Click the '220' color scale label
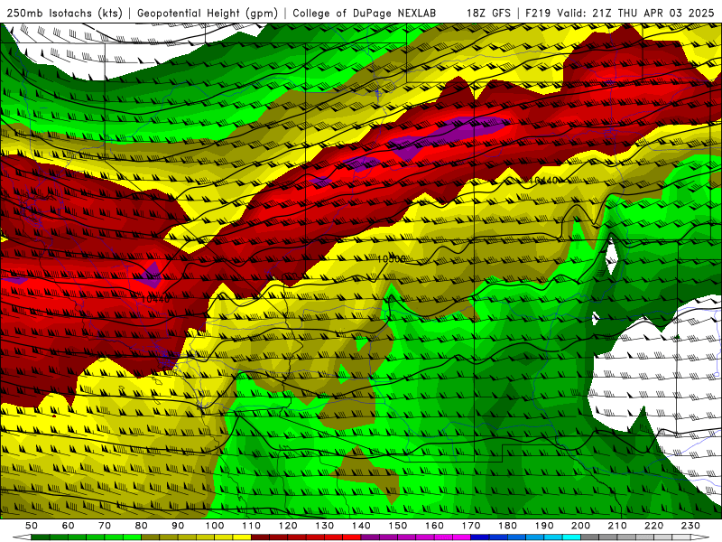This screenshot has width=722, height=542. (653, 526)
